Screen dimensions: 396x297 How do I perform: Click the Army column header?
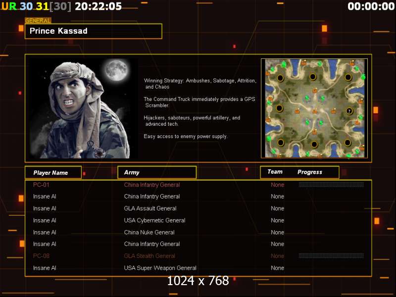pyautogui.click(x=157, y=172)
